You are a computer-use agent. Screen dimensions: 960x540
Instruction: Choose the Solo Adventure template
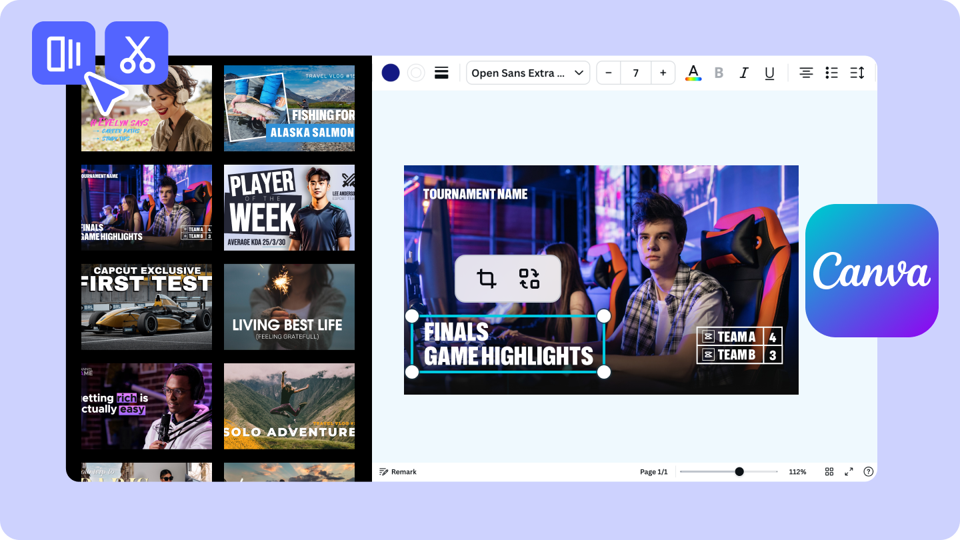289,406
